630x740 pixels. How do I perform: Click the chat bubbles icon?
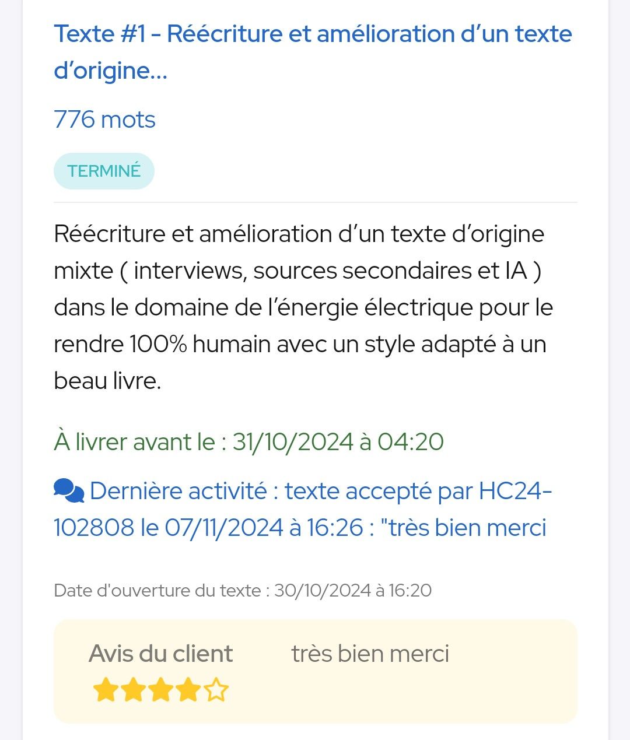click(x=69, y=491)
